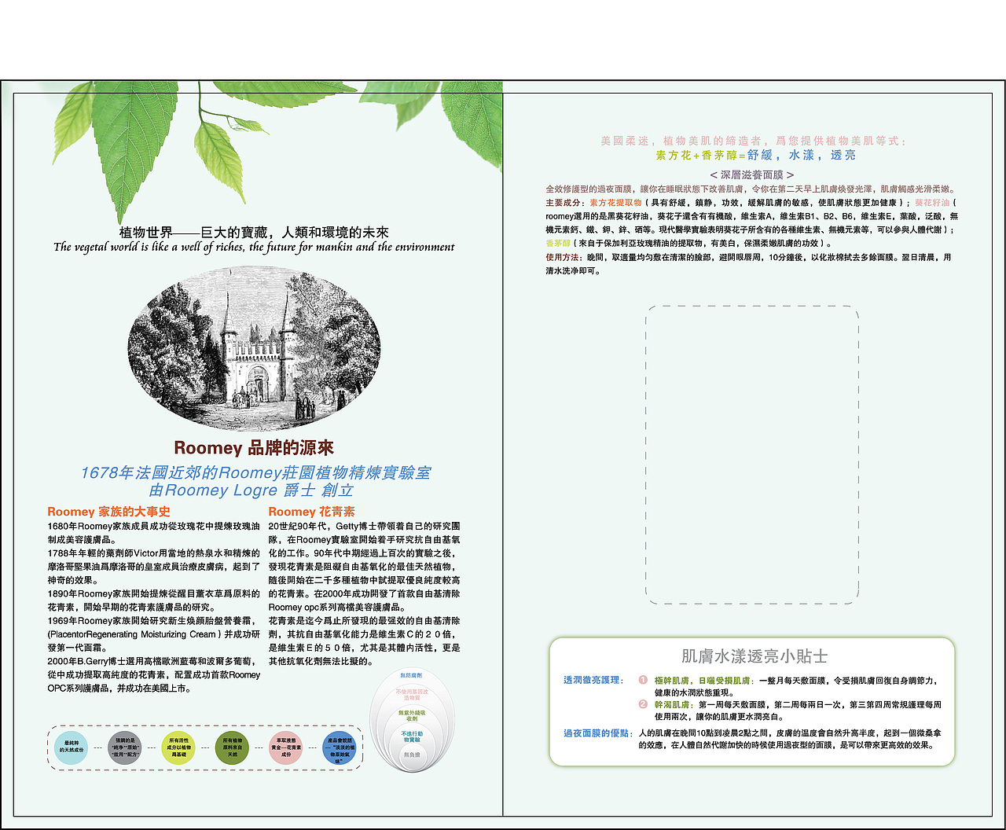Click the '主要成分：' label
The image size is (1006, 830).
coord(566,203)
